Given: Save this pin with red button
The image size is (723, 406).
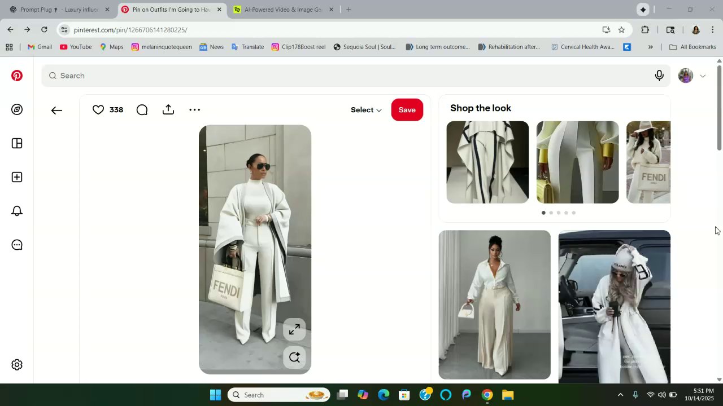Looking at the screenshot, I should (407, 110).
